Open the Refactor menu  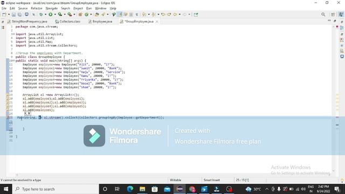pos(37,9)
